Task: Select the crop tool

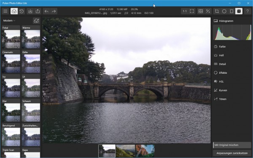Action: click(217, 11)
